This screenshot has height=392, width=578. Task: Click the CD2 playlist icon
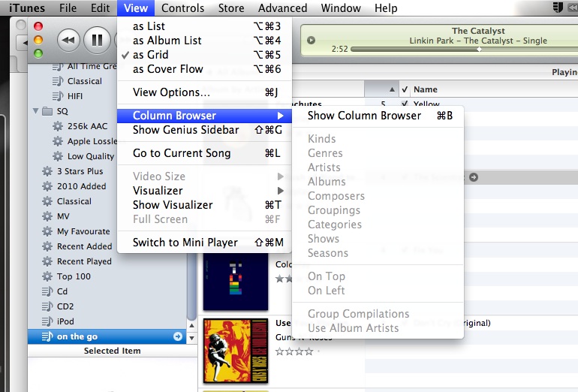pos(47,306)
